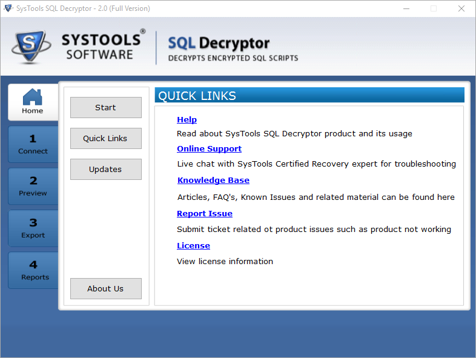Check for Updates button
476x358 pixels.
[x=105, y=169]
